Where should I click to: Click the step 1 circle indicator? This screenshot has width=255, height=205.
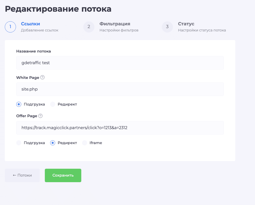[x=10, y=27]
